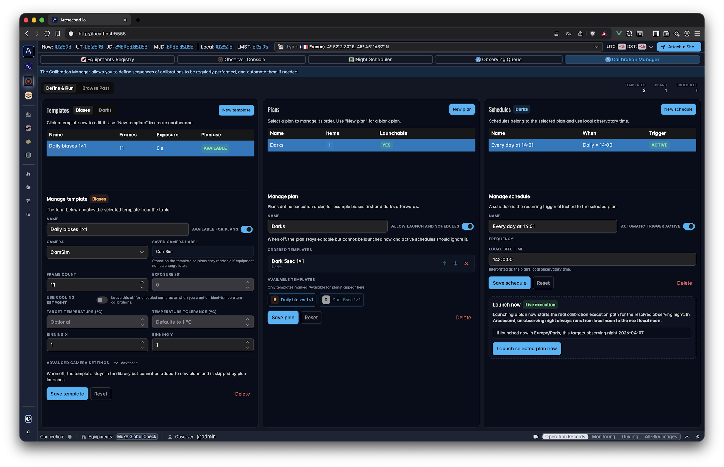724x467 pixels.
Task: Click the New template button
Action: 236,110
